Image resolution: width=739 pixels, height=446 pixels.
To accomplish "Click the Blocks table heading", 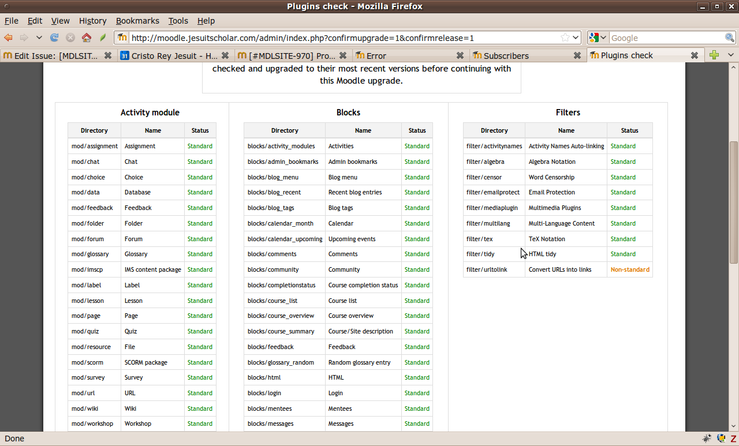I will click(348, 113).
